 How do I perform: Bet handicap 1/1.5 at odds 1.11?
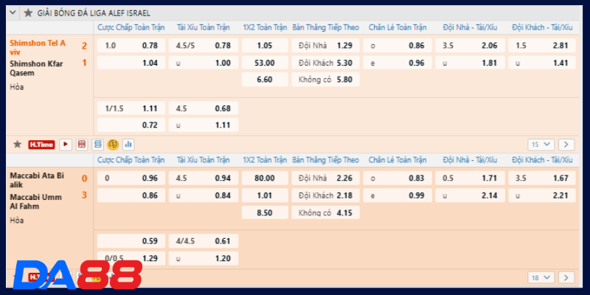point(131,108)
